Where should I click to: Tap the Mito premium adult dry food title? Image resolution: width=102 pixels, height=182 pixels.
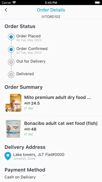coord(58,97)
